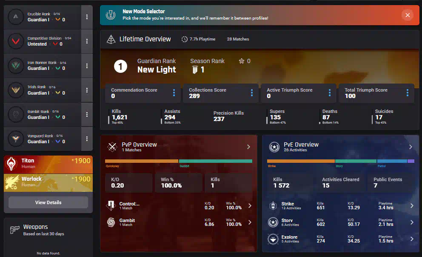Click the Season Rank banner icon

click(195, 69)
